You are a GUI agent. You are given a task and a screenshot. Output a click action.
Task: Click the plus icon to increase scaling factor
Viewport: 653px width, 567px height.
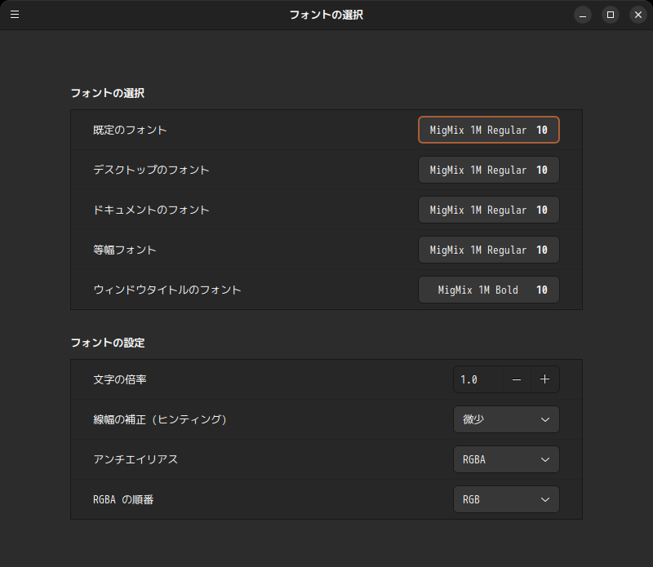545,379
